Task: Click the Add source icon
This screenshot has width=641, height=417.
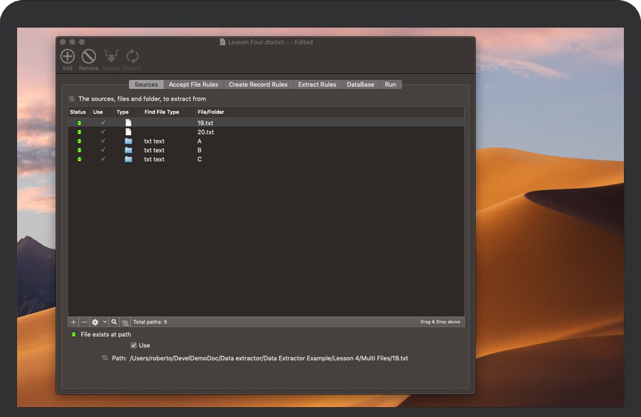Action: coord(66,57)
